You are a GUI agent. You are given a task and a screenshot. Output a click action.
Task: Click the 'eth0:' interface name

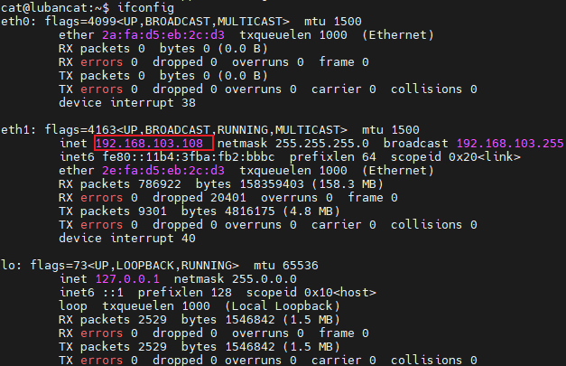point(19,22)
